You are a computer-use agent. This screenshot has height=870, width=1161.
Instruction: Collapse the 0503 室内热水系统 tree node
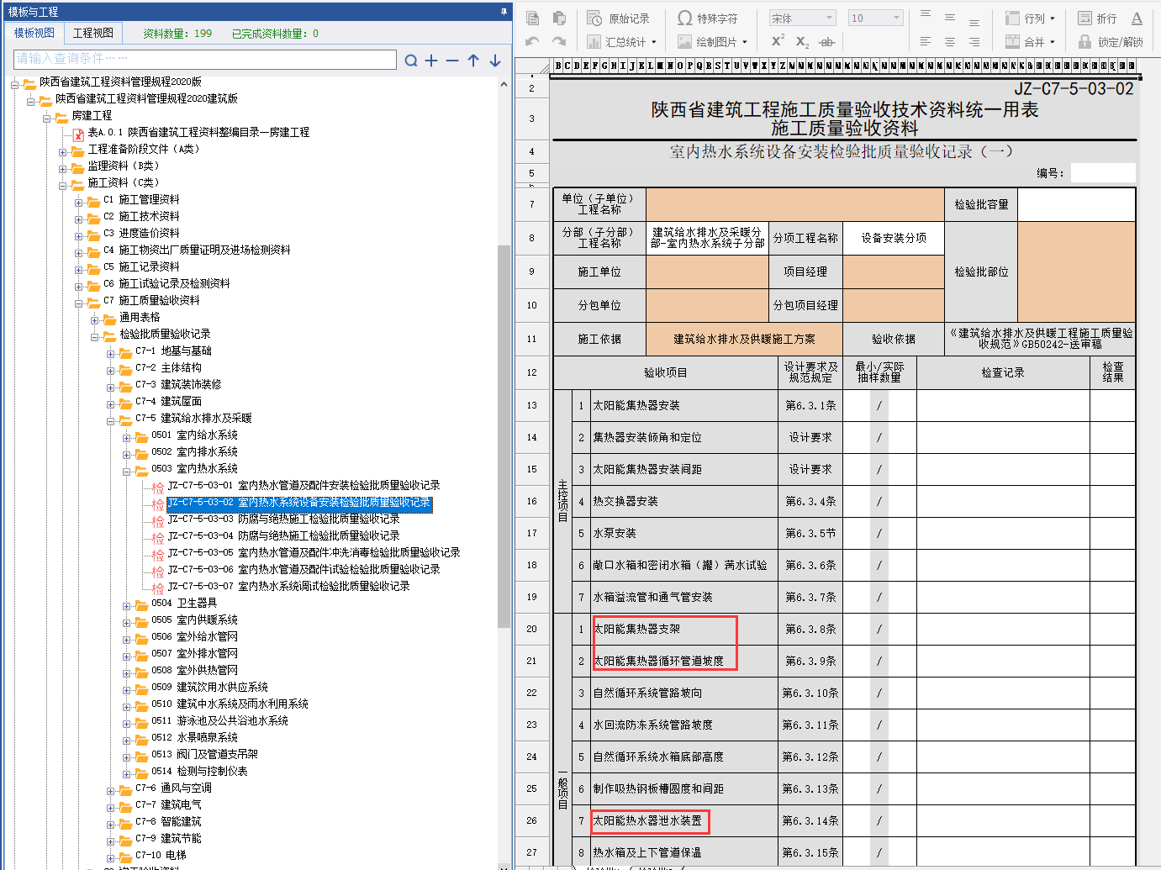coord(127,470)
